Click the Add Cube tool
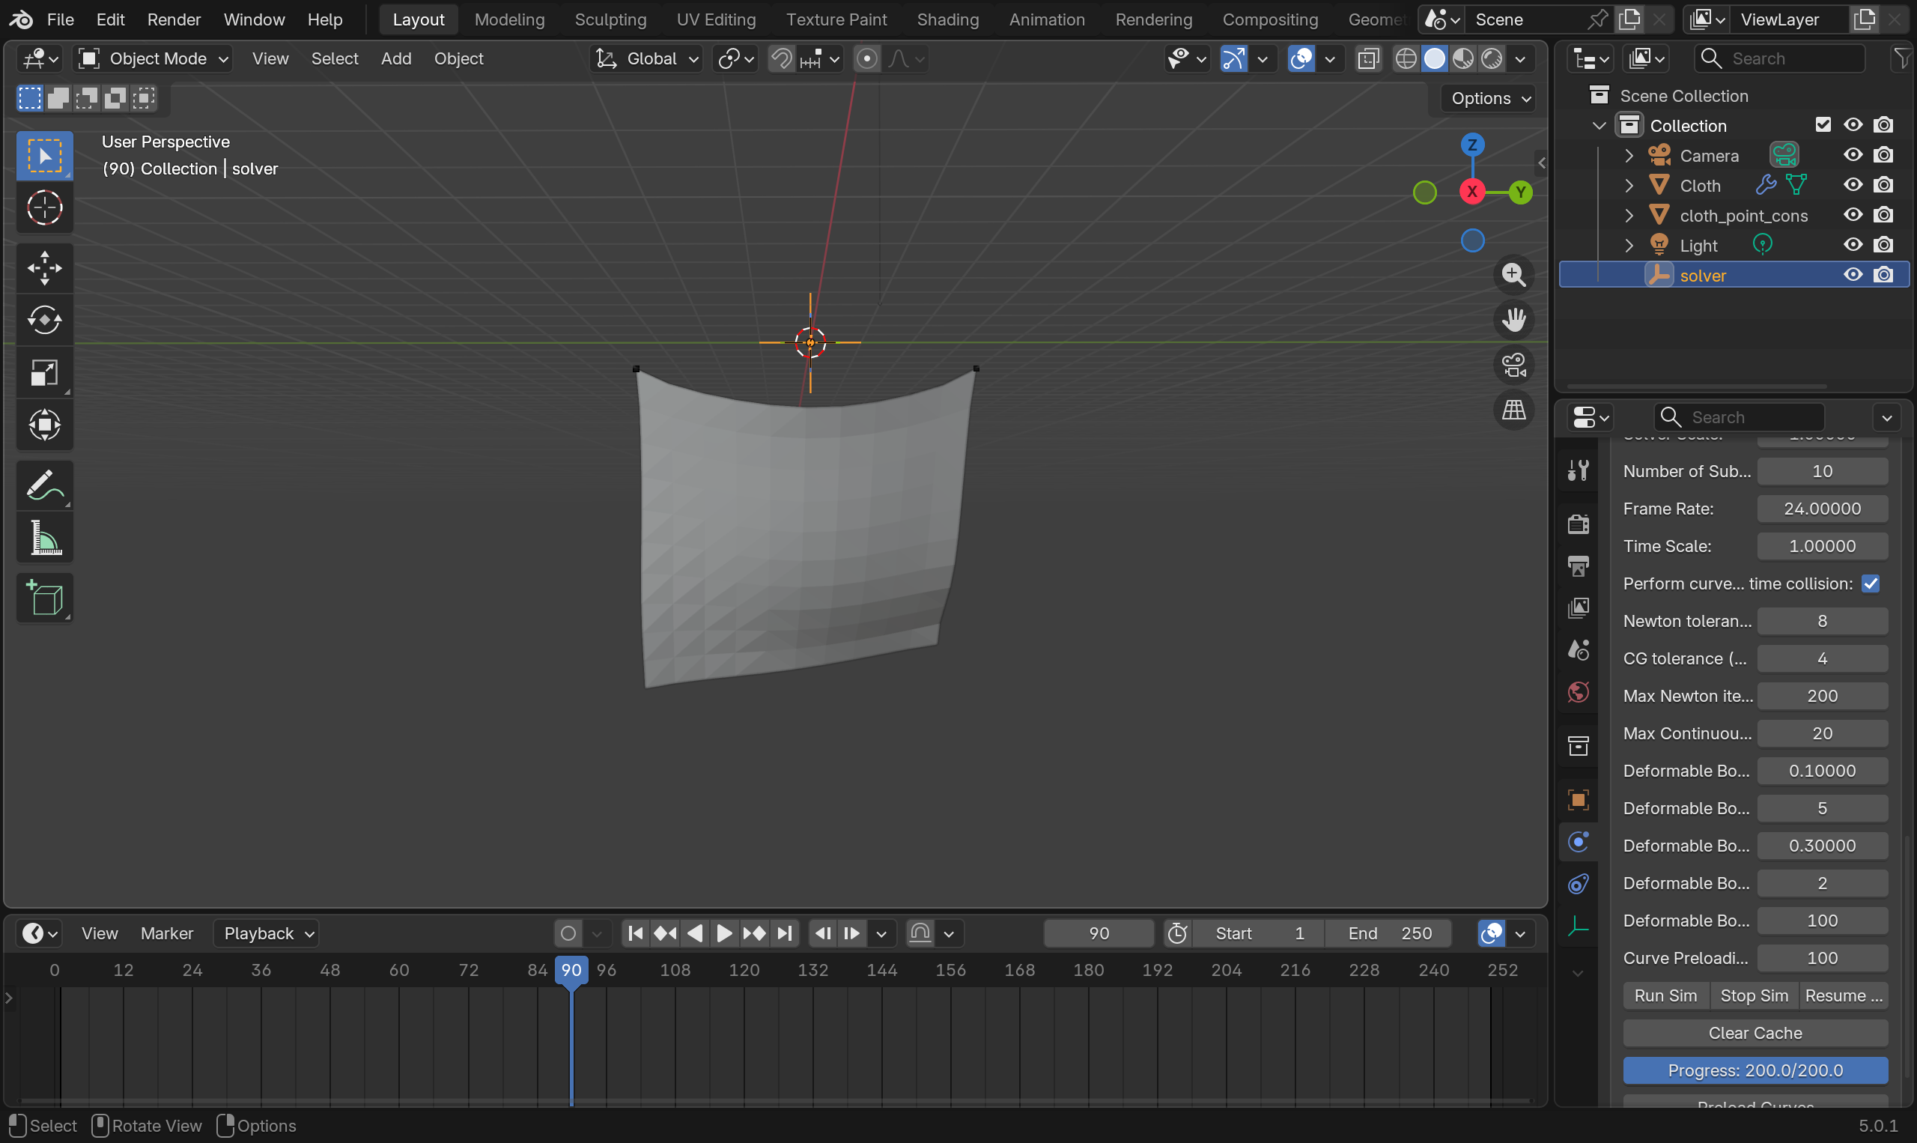The image size is (1917, 1143). [45, 598]
